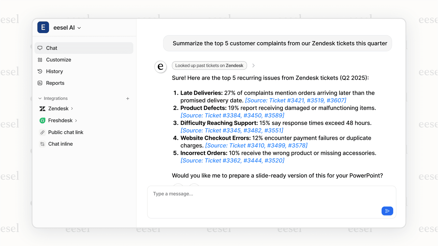Expand the Zendesk integration chevron

click(x=72, y=109)
